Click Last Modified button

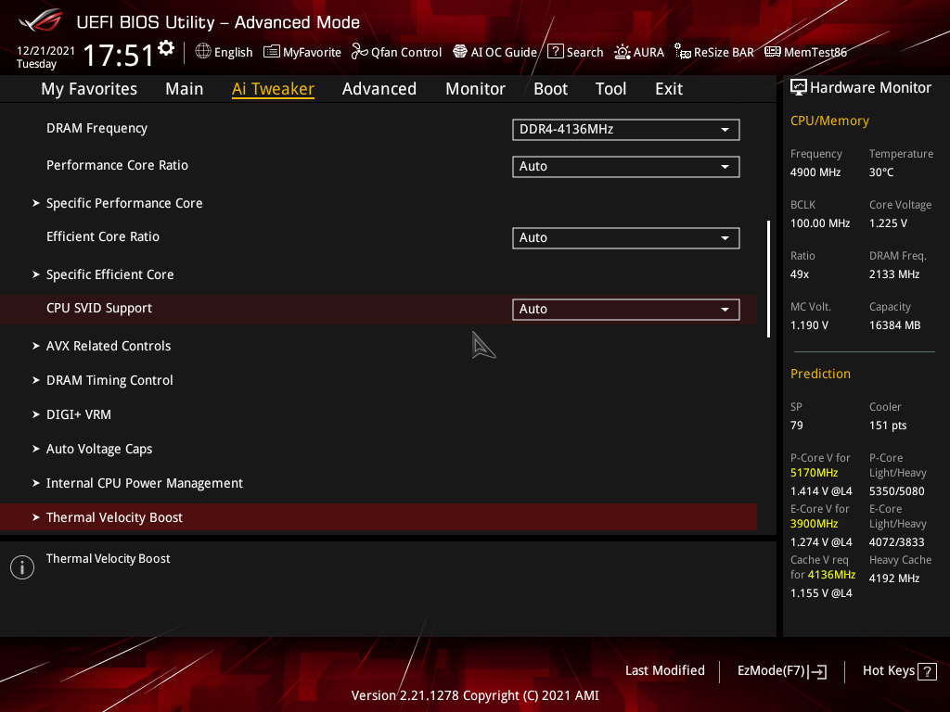click(665, 671)
